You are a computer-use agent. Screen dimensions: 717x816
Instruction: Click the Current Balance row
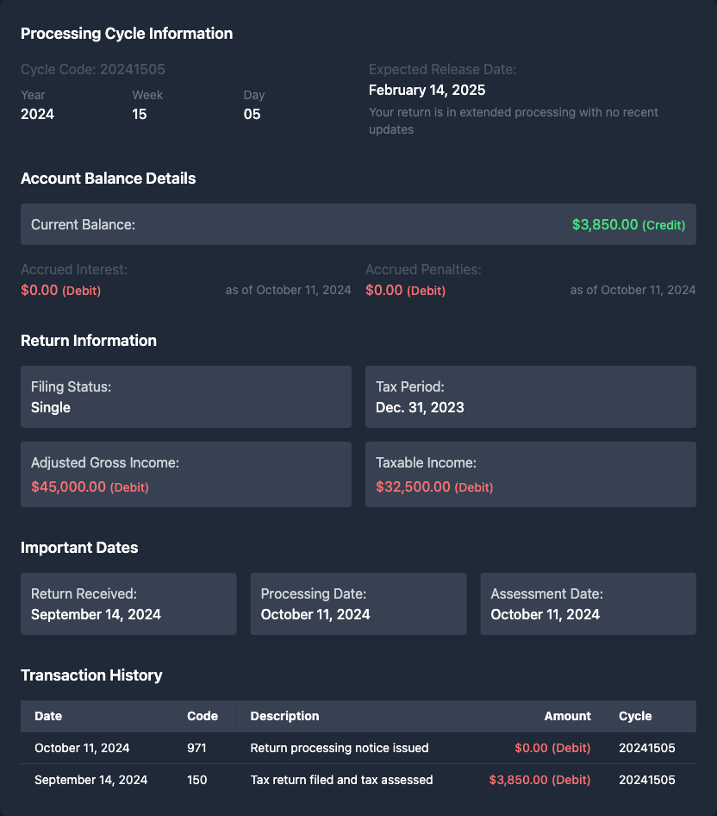pyautogui.click(x=358, y=224)
